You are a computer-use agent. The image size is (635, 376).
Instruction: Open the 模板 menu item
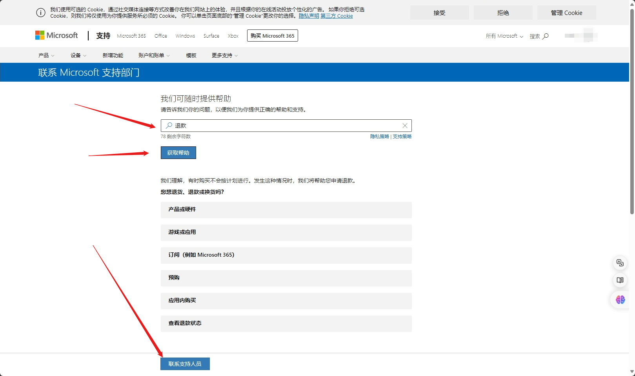[x=191, y=55]
